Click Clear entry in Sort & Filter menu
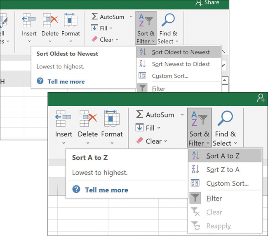Viewport: 268px width, 236px height. click(x=225, y=212)
